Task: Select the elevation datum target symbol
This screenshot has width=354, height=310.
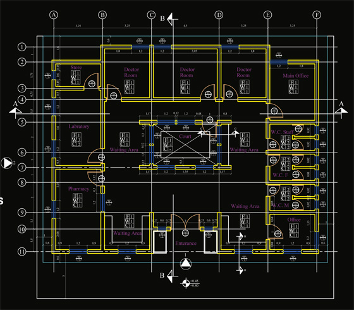Action: click(x=186, y=283)
